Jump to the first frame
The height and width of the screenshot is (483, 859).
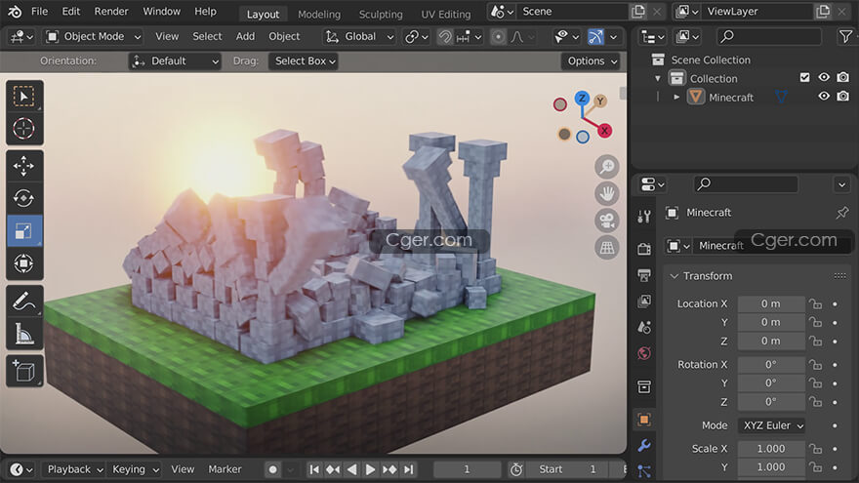(x=314, y=469)
